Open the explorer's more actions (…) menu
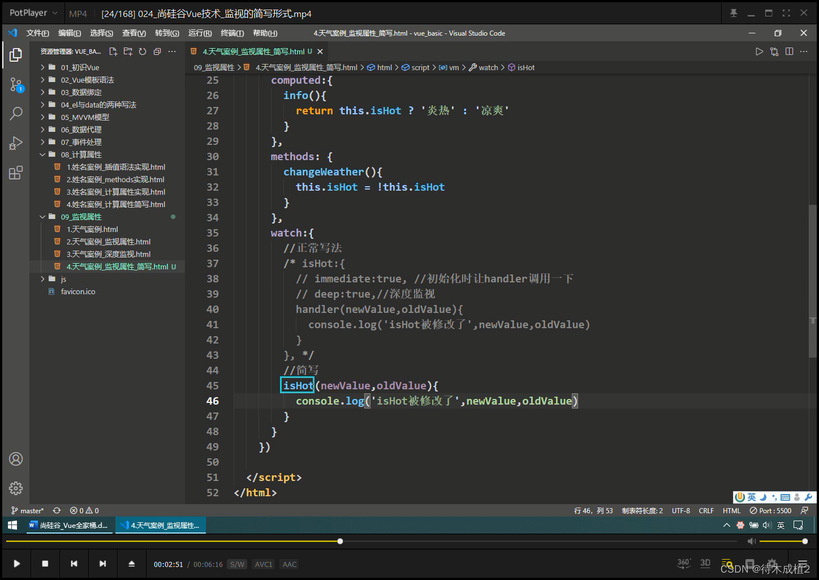819x580 pixels. coord(172,51)
